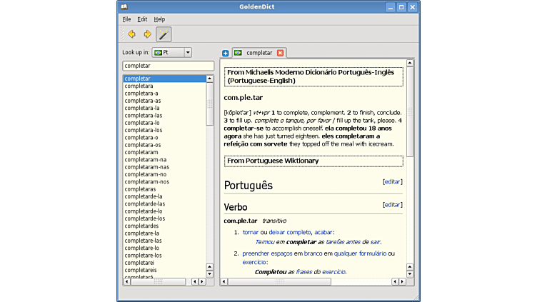Toggle the Scan Popup wand button
The height and width of the screenshot is (302, 537).
(164, 34)
